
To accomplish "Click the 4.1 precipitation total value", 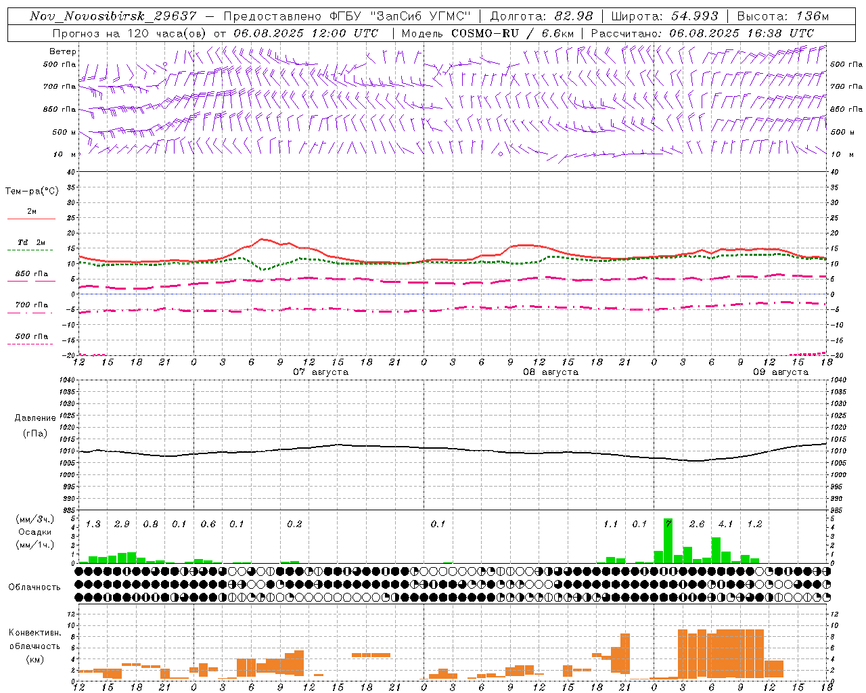I will [x=726, y=524].
